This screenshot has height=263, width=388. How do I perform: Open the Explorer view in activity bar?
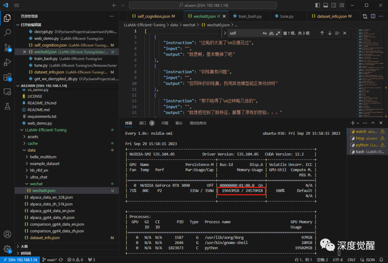(7, 18)
